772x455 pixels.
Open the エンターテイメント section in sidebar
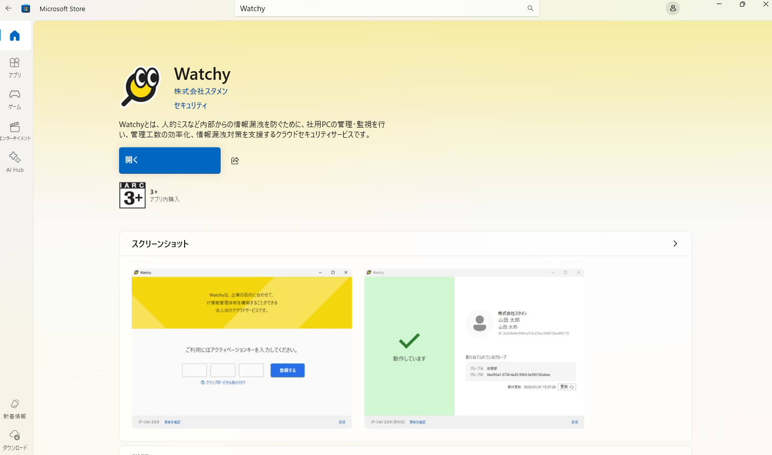pyautogui.click(x=15, y=131)
